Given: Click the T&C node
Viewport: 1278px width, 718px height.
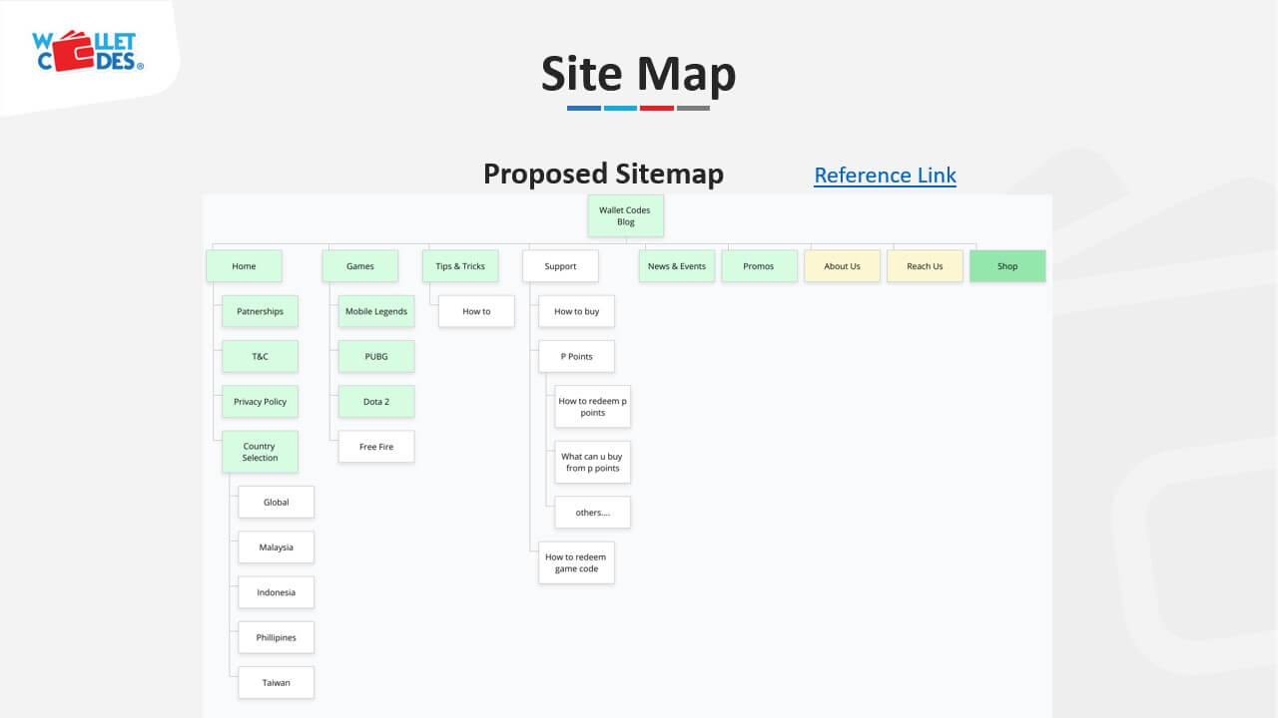Looking at the screenshot, I should (x=260, y=356).
